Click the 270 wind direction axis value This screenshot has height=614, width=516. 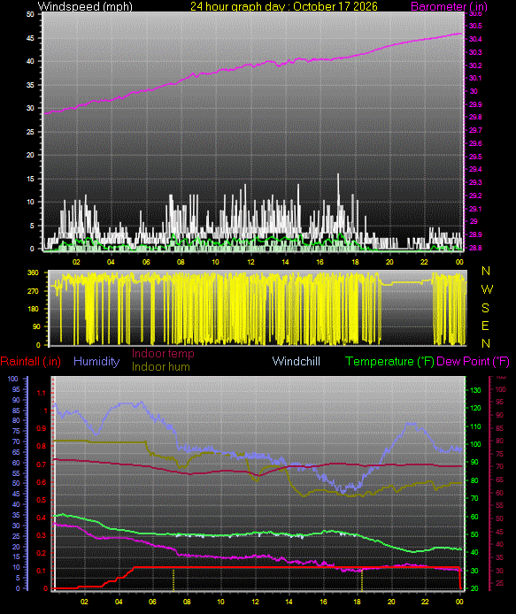click(33, 291)
